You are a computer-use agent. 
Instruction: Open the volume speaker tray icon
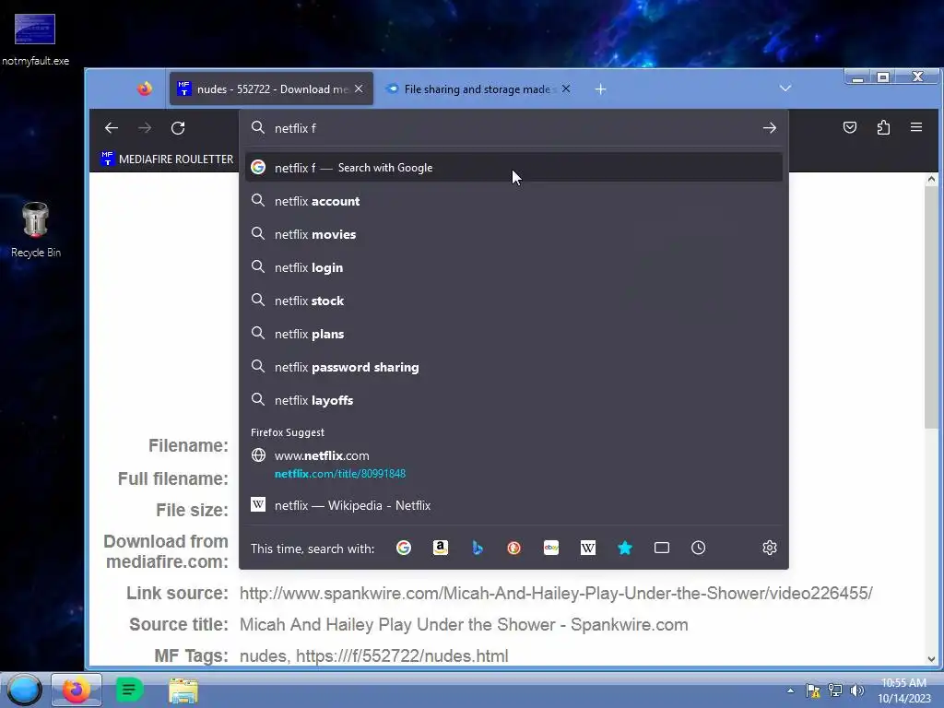click(x=856, y=690)
